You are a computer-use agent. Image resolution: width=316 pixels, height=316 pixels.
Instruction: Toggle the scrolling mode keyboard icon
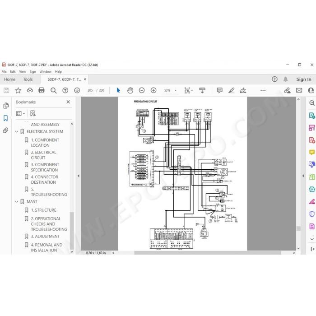(202, 90)
